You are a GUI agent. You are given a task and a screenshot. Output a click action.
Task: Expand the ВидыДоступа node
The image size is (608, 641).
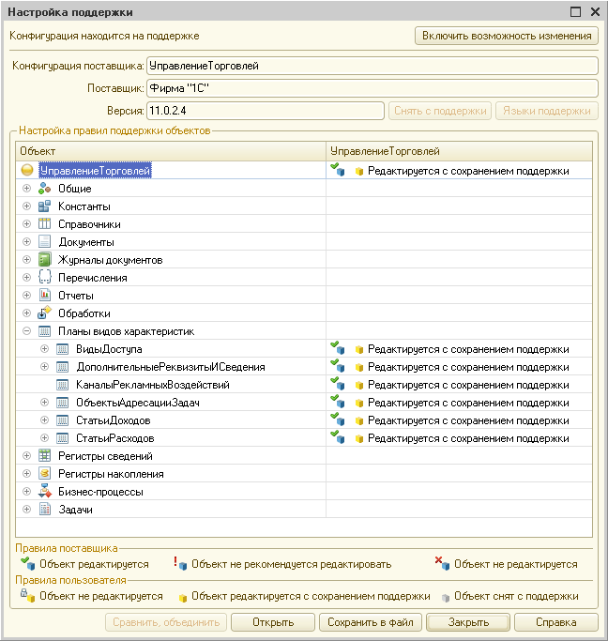point(44,349)
